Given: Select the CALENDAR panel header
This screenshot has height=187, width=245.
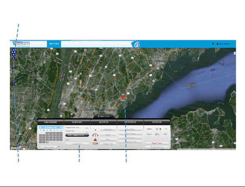Looking at the screenshot, I should [50, 122].
